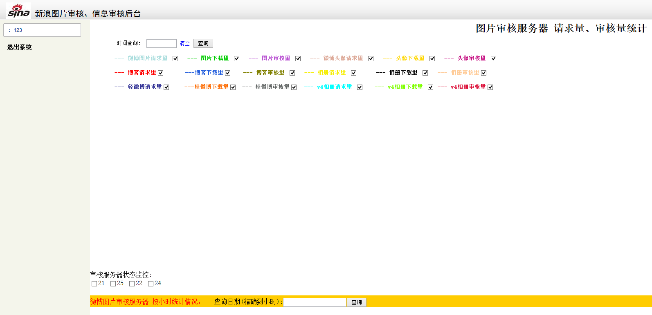This screenshot has width=652, height=315.
Task: Click the Sina logo
Action: point(18,11)
